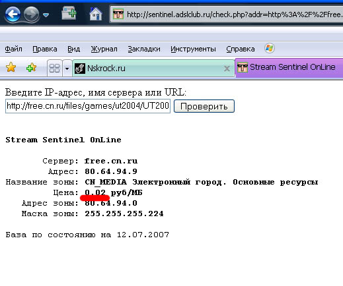The width and height of the screenshot is (343, 286).
Task: Click the add bookmark plus icon
Action: coord(31,67)
